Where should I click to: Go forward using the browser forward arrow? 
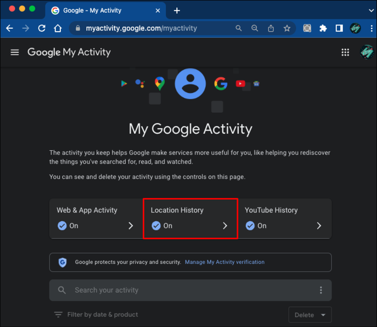[25, 28]
